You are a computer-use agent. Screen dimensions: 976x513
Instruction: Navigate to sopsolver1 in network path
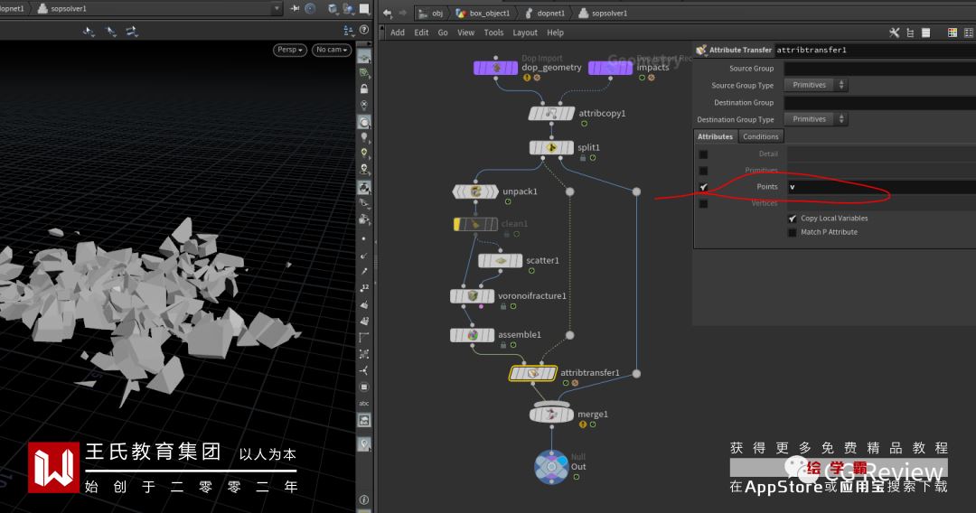[603, 13]
